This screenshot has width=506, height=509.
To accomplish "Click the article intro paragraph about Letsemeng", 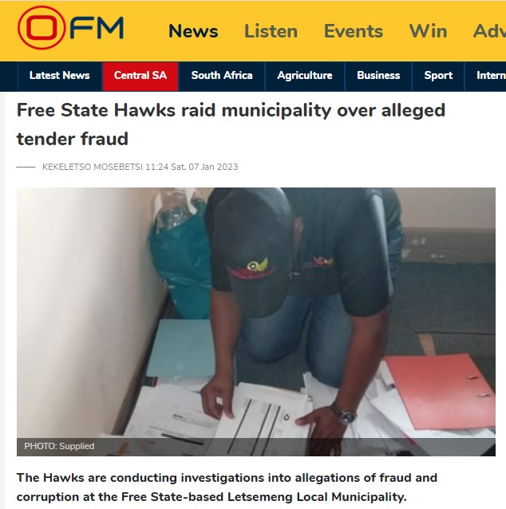I will click(x=227, y=487).
